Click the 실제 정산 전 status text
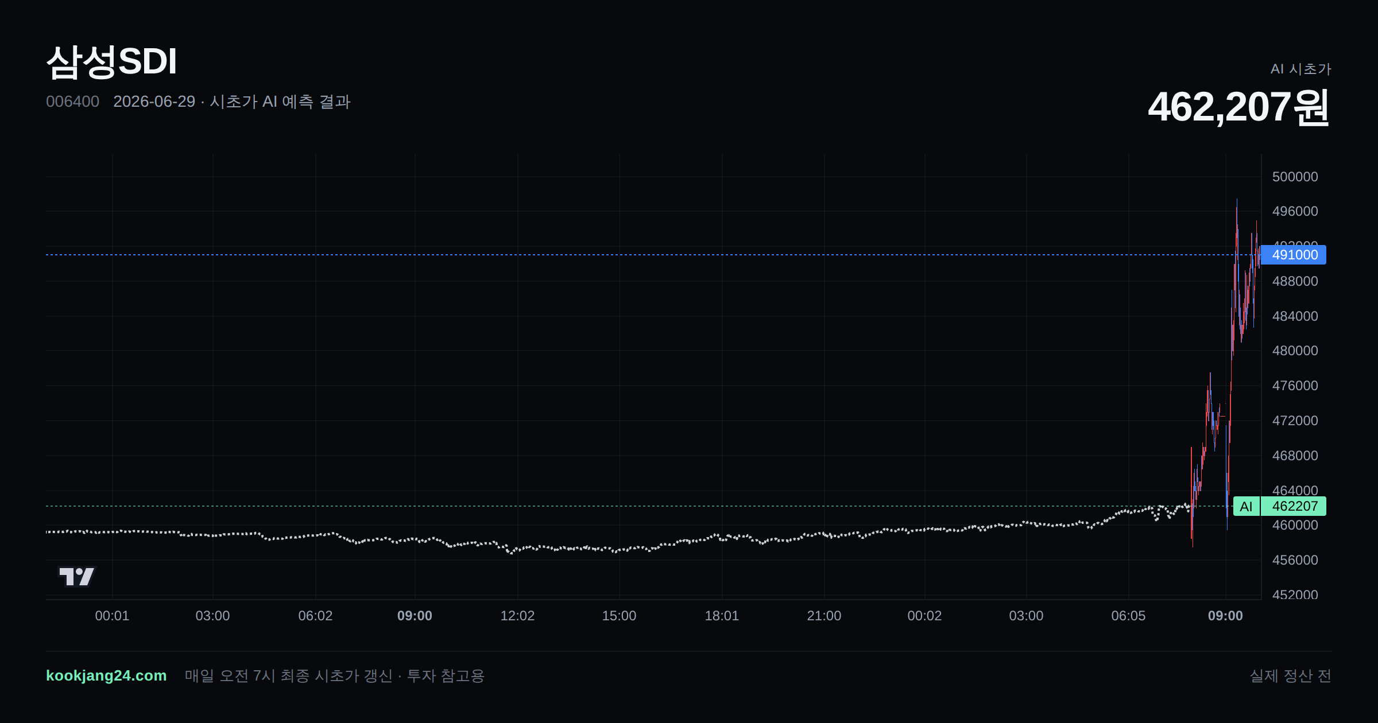The width and height of the screenshot is (1378, 723). [x=1291, y=676]
